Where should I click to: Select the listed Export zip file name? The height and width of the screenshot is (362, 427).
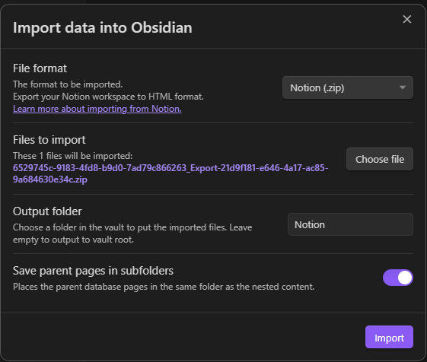[170, 173]
